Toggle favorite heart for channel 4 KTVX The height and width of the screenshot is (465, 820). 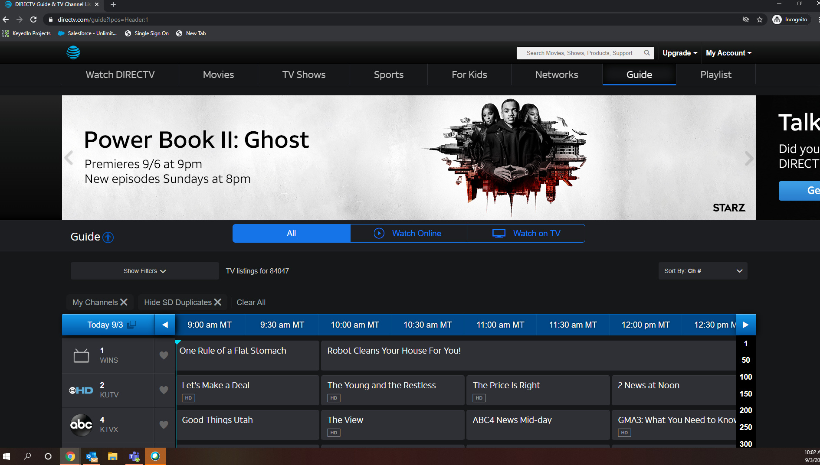[x=164, y=425]
